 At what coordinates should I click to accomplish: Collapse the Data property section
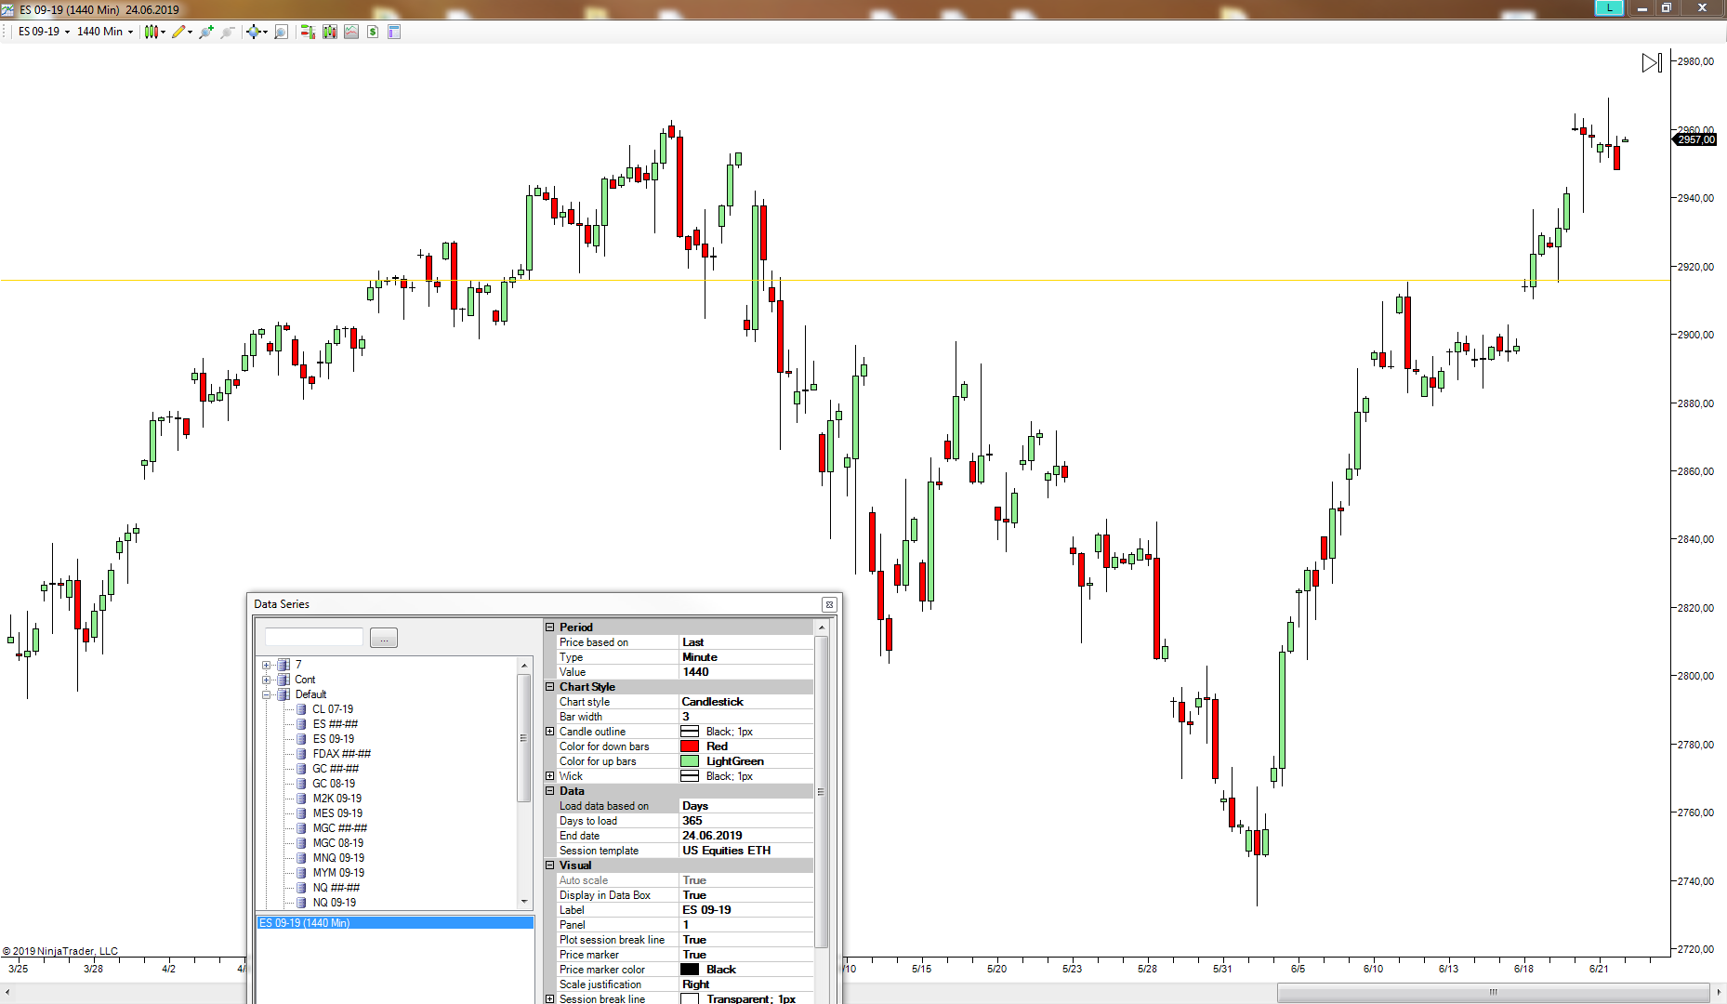point(550,791)
